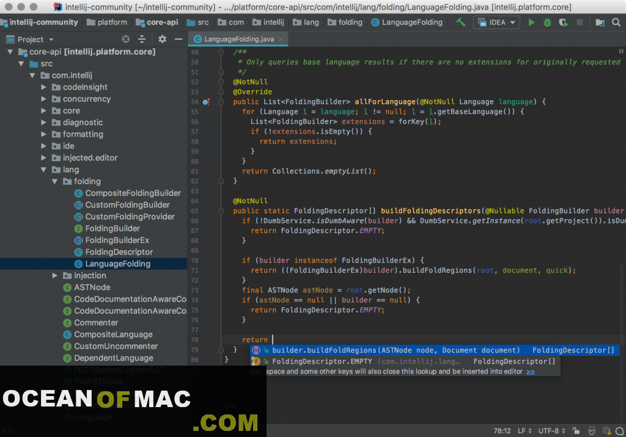Collapse the Javadoc fold marker on line 49
Viewport: 626px width, 437px height.
coord(221,52)
